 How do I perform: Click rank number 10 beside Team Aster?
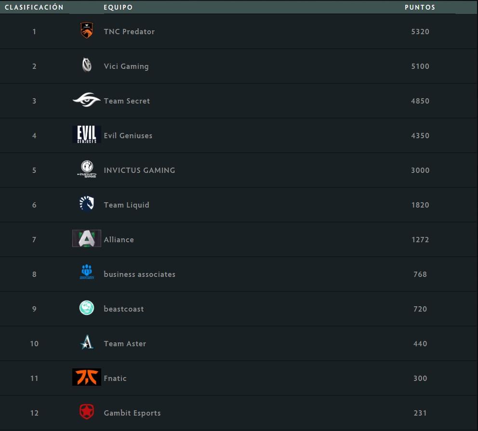coord(34,343)
